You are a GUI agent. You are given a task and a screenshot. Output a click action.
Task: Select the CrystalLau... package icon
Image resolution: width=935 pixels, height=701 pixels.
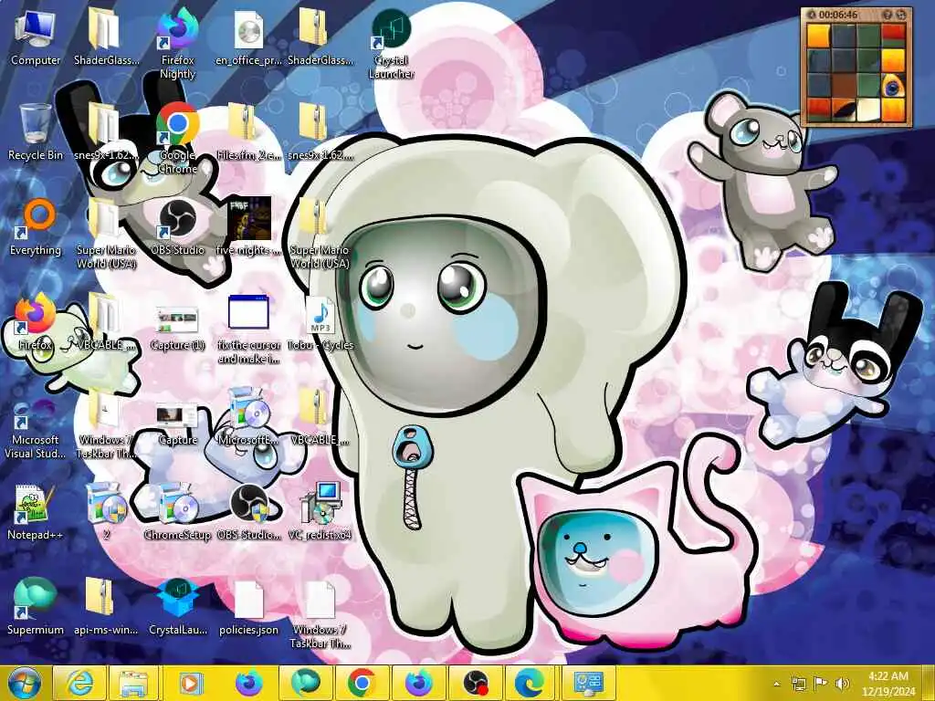tap(177, 606)
